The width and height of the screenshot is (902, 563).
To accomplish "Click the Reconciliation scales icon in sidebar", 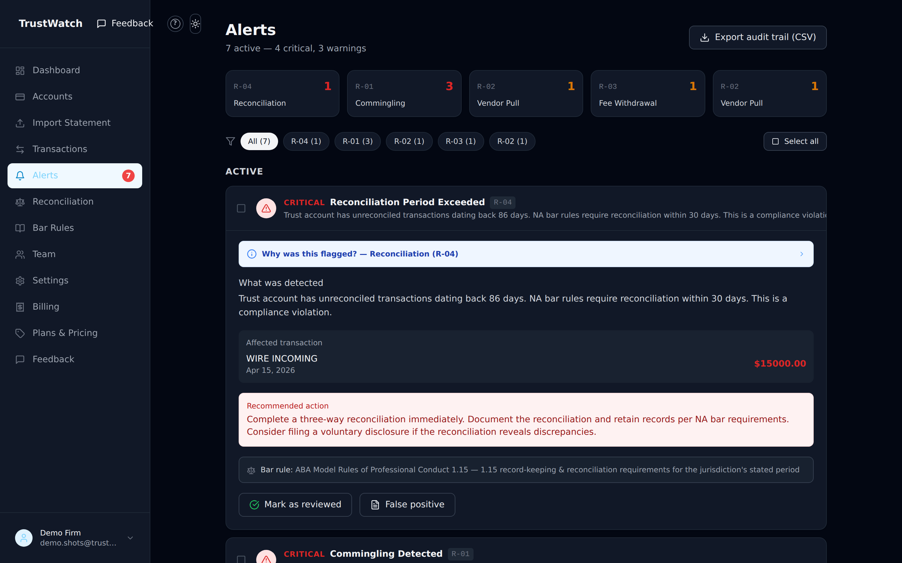I will 20,202.
